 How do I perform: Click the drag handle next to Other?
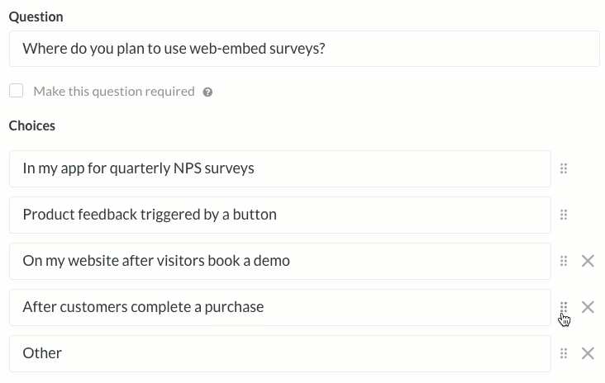564,353
